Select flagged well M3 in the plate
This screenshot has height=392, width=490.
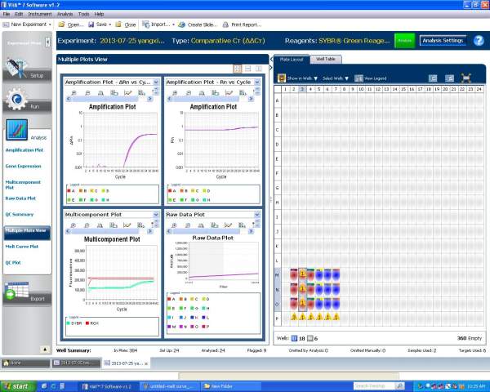(302, 274)
